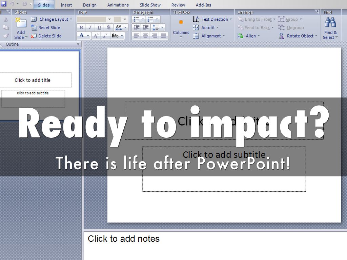Open the Design ribbon tab

(89, 5)
